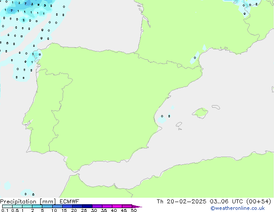Click the "Precipitation [mm]" title text
Screen dimensions: 274x212
click(28, 202)
